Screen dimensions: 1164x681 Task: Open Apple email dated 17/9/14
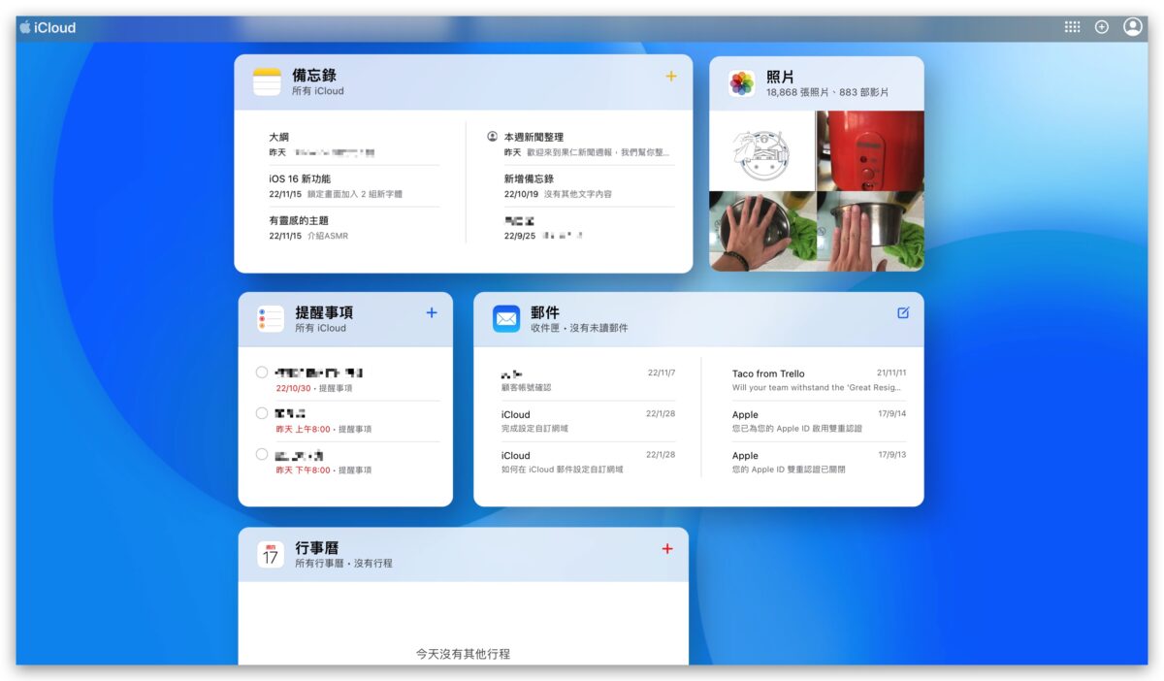click(x=820, y=421)
